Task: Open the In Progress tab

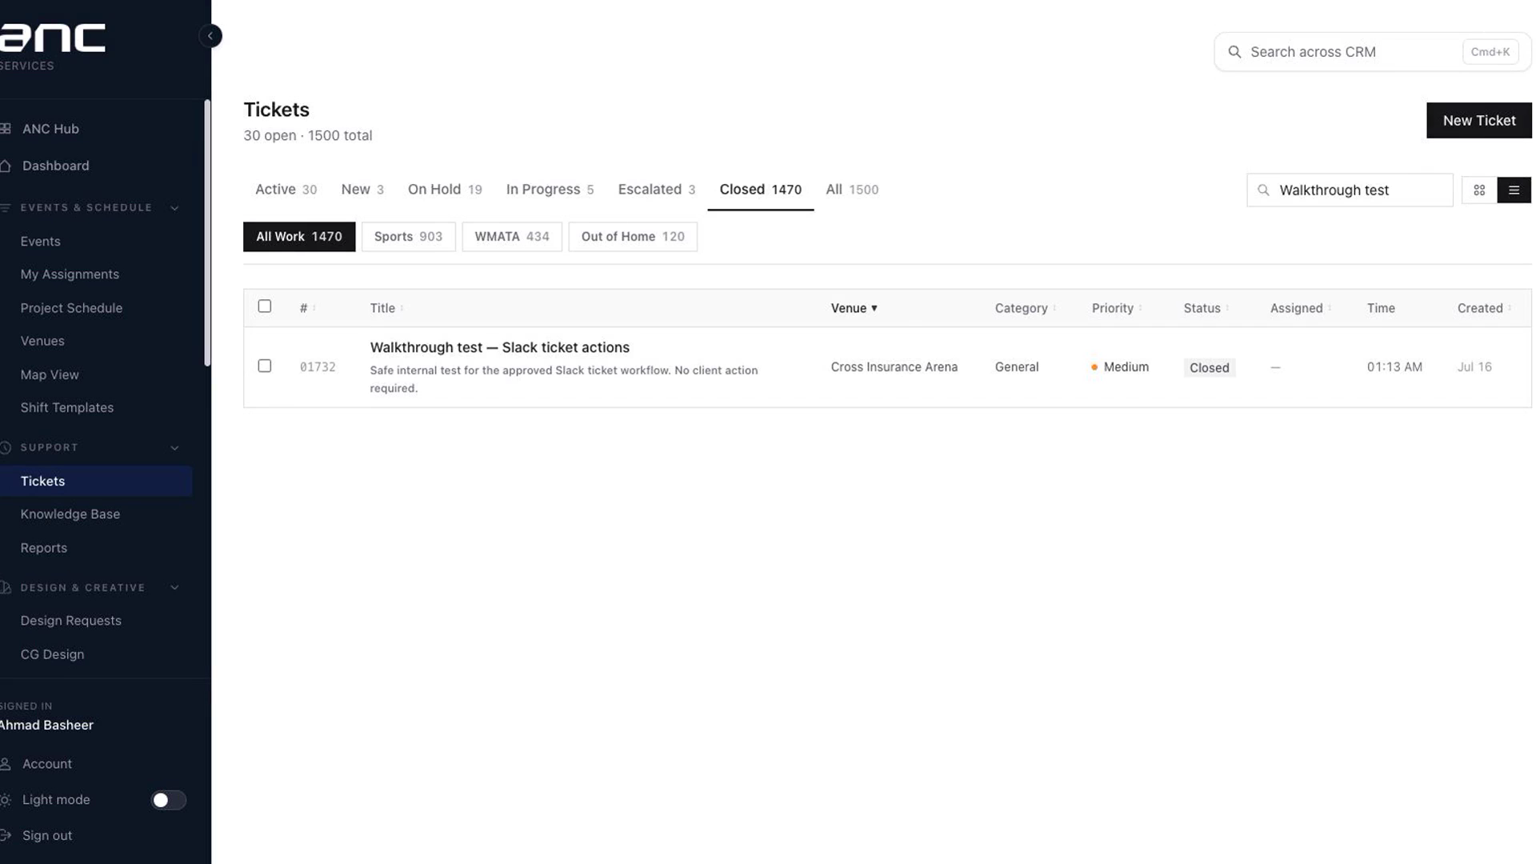Action: tap(550, 190)
